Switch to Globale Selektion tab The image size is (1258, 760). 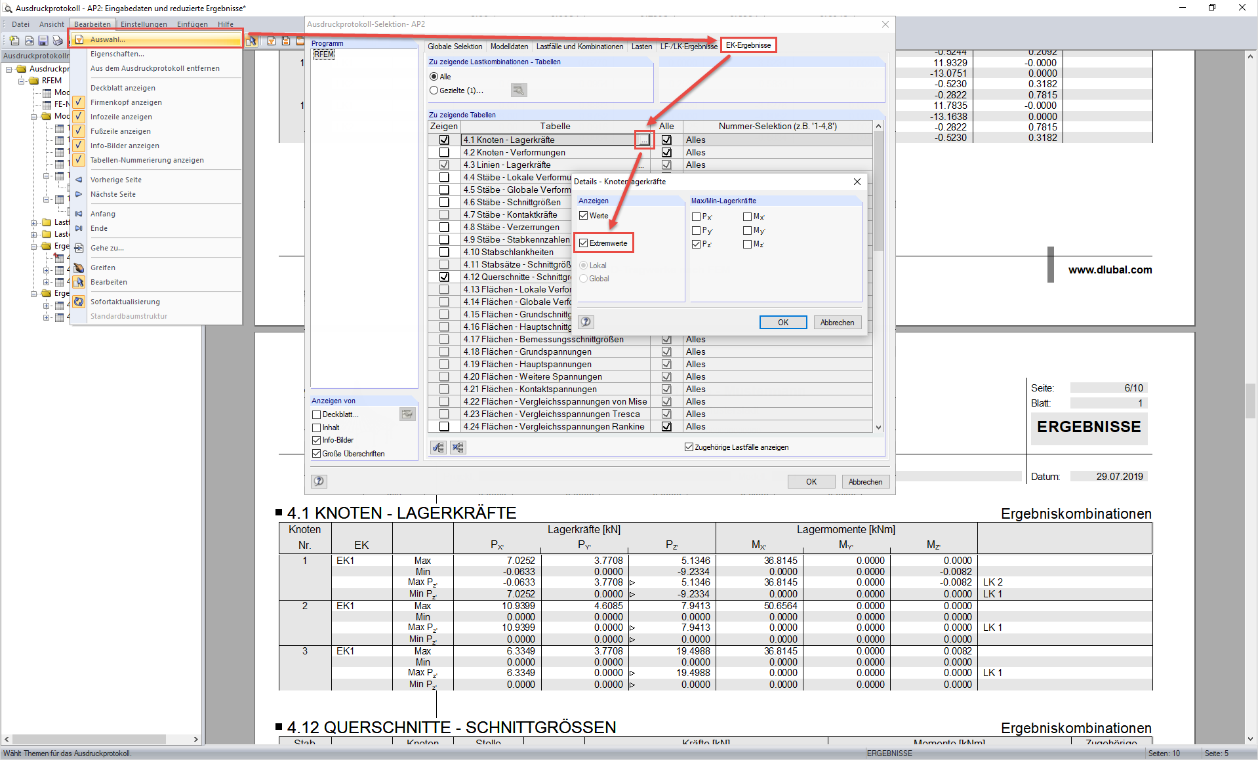(x=455, y=47)
